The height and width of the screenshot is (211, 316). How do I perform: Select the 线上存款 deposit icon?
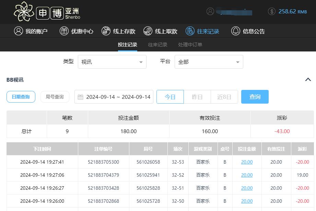(x=106, y=31)
